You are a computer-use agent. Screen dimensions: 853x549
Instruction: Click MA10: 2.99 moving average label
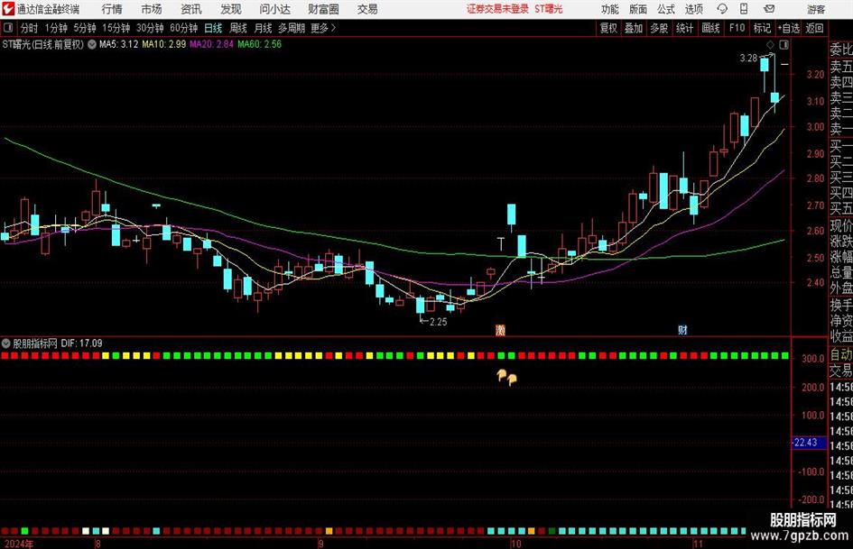(164, 44)
